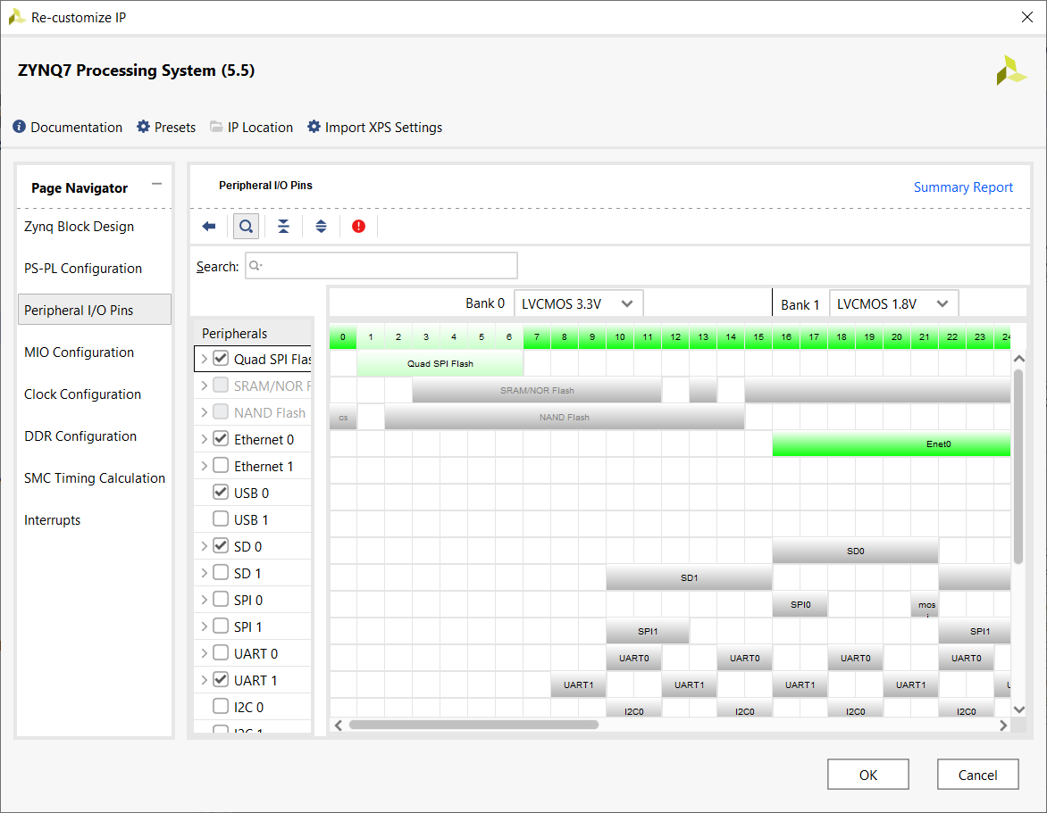The height and width of the screenshot is (813, 1047).
Task: Click the Collapse All toolbar icon
Action: click(x=284, y=227)
